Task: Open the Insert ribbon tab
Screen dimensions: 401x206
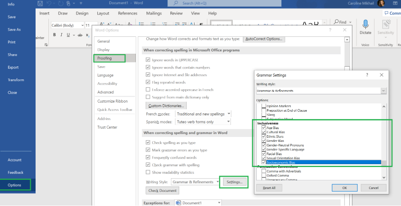Action: tap(45, 13)
